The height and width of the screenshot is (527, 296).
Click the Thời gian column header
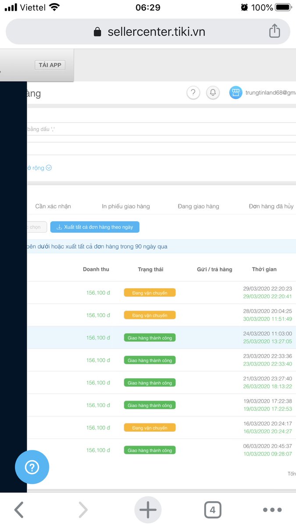click(264, 269)
